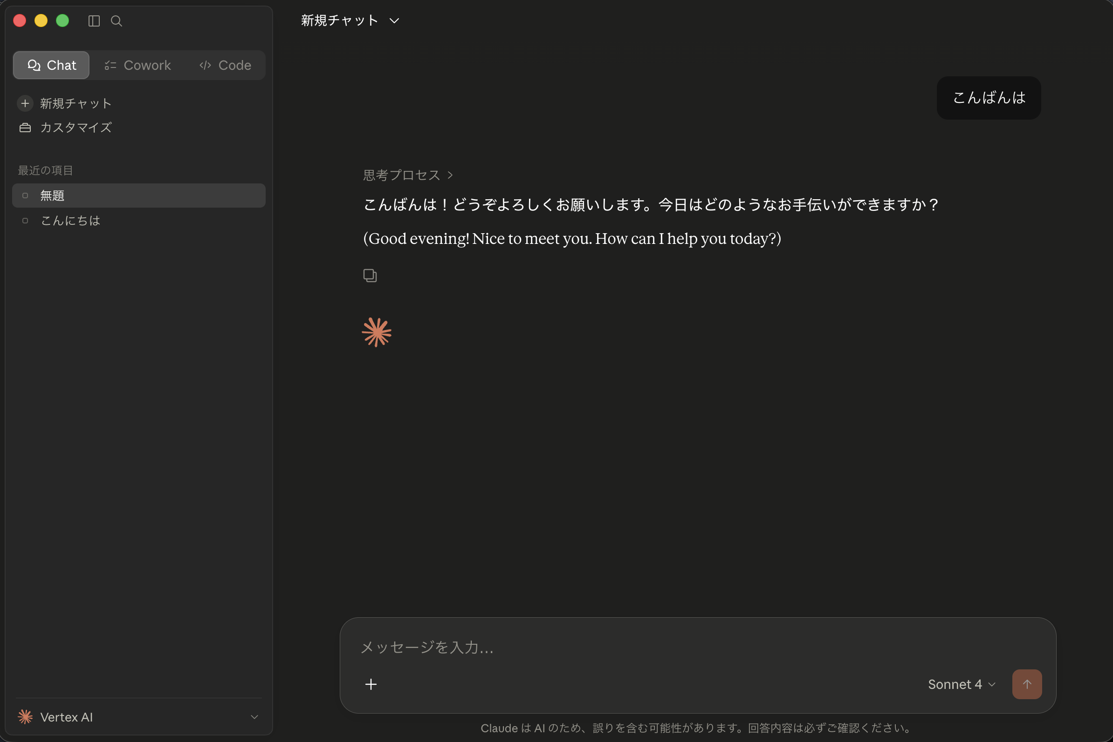Click the English translation line of the reply
This screenshot has width=1113, height=742.
(x=572, y=238)
